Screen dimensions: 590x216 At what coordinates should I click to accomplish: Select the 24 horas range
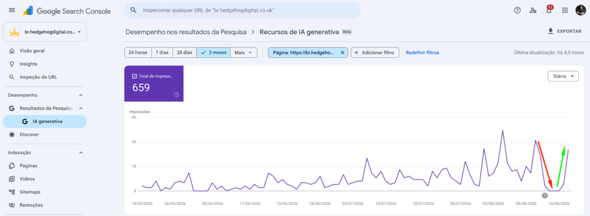(138, 52)
